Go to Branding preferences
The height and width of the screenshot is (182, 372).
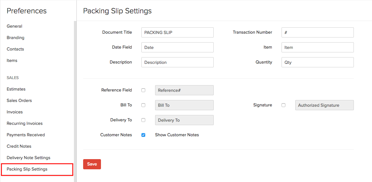[x=15, y=37]
